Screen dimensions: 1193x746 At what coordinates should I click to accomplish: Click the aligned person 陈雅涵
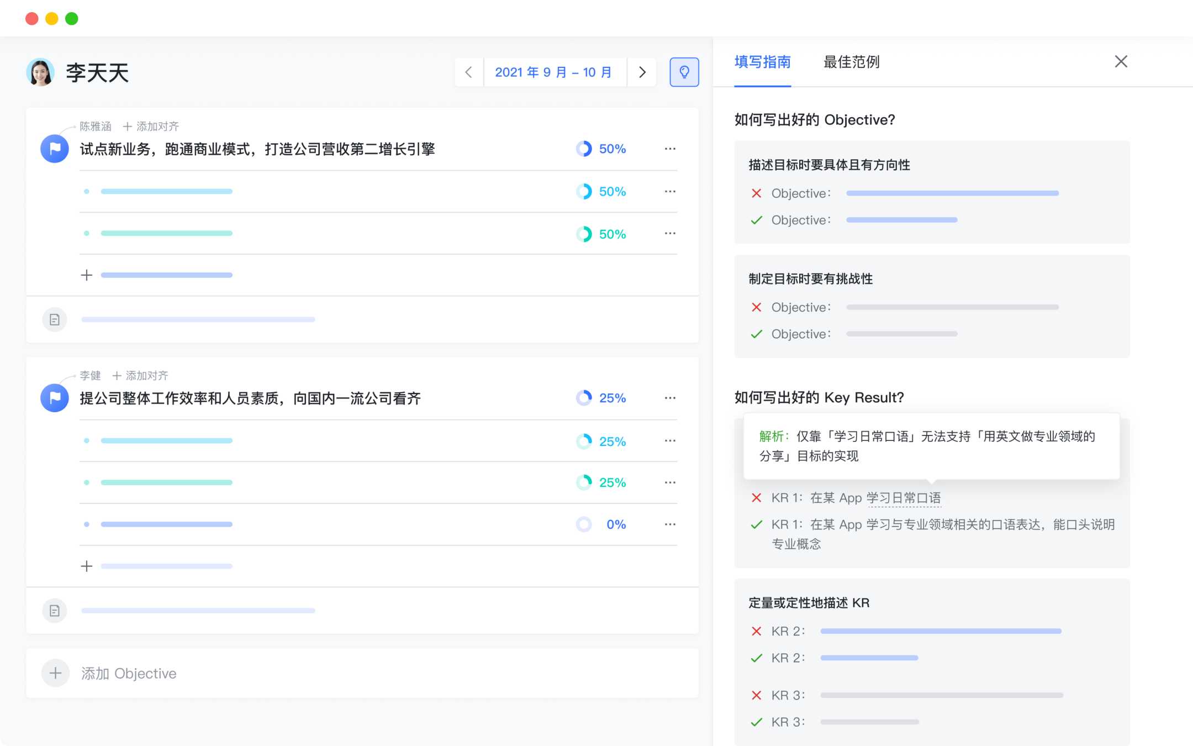(x=96, y=127)
